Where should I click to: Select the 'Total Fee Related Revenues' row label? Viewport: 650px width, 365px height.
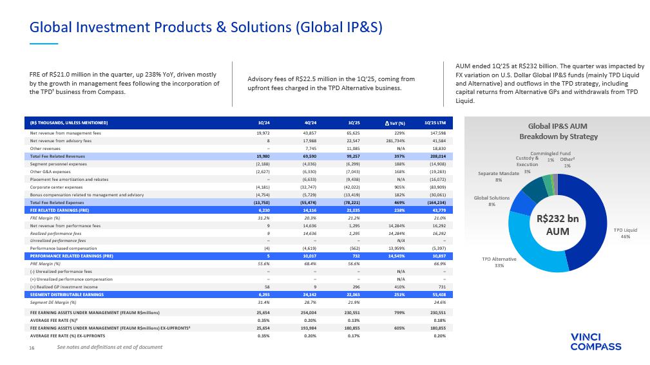tap(57, 156)
